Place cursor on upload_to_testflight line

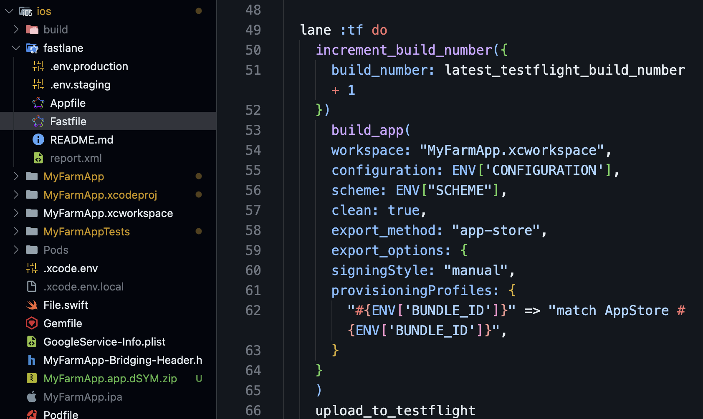click(x=395, y=411)
